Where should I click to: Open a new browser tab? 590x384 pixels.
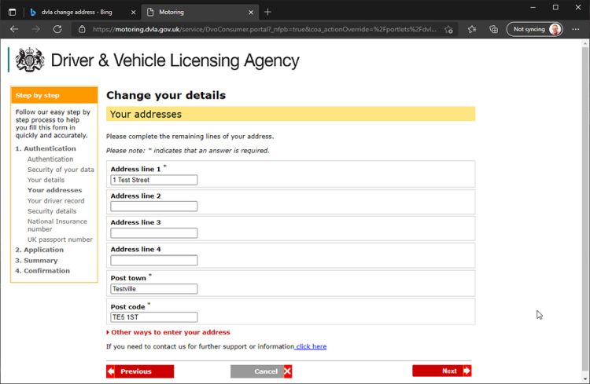(267, 12)
